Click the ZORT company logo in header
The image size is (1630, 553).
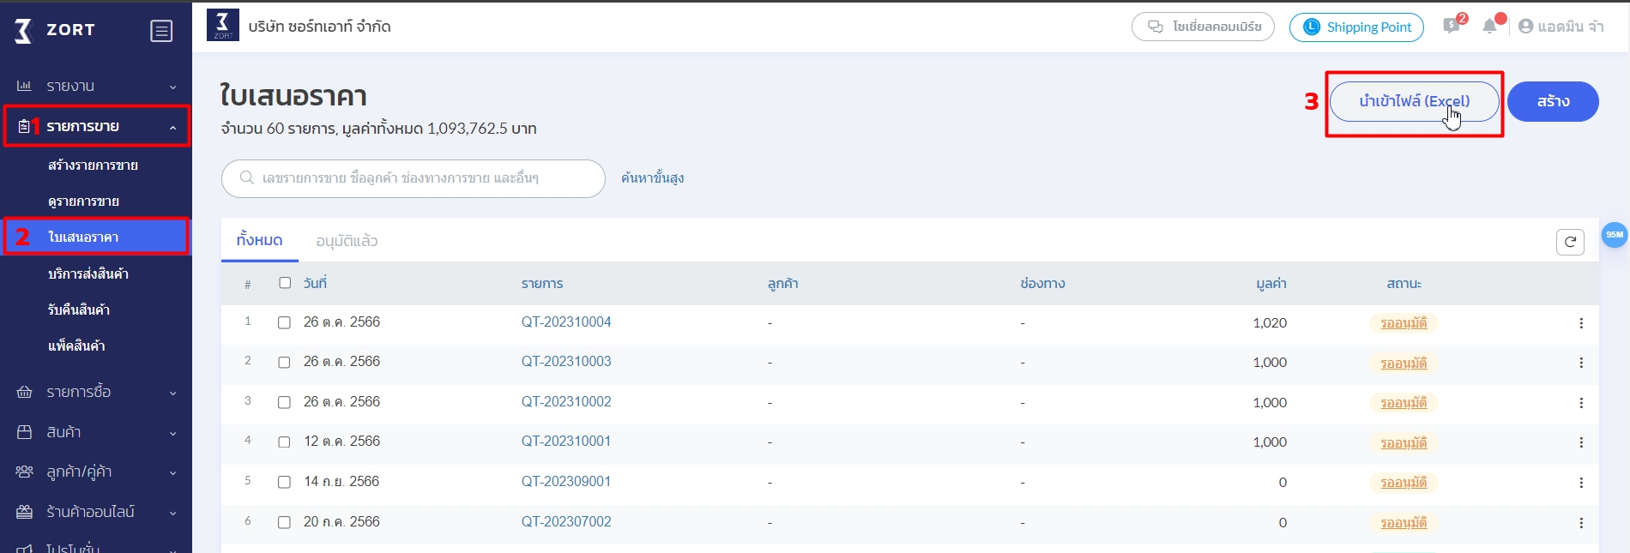click(x=223, y=26)
